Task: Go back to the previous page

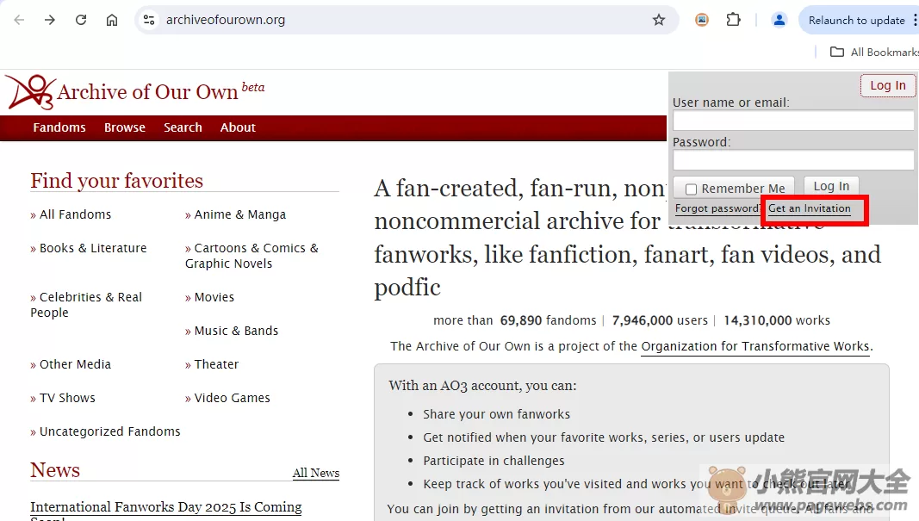Action: [19, 20]
